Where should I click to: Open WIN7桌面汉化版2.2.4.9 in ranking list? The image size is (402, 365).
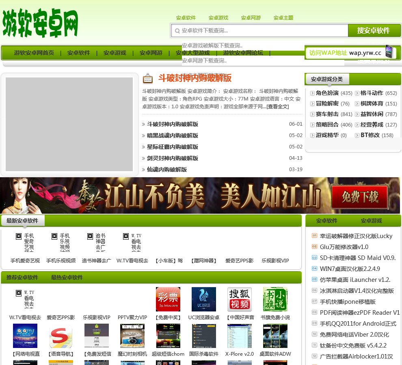[350, 269]
